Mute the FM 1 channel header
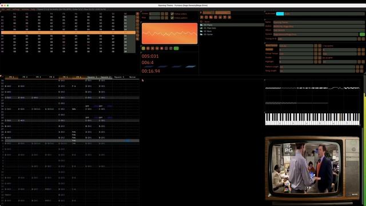This screenshot has width=366, height=206. [x=11, y=77]
